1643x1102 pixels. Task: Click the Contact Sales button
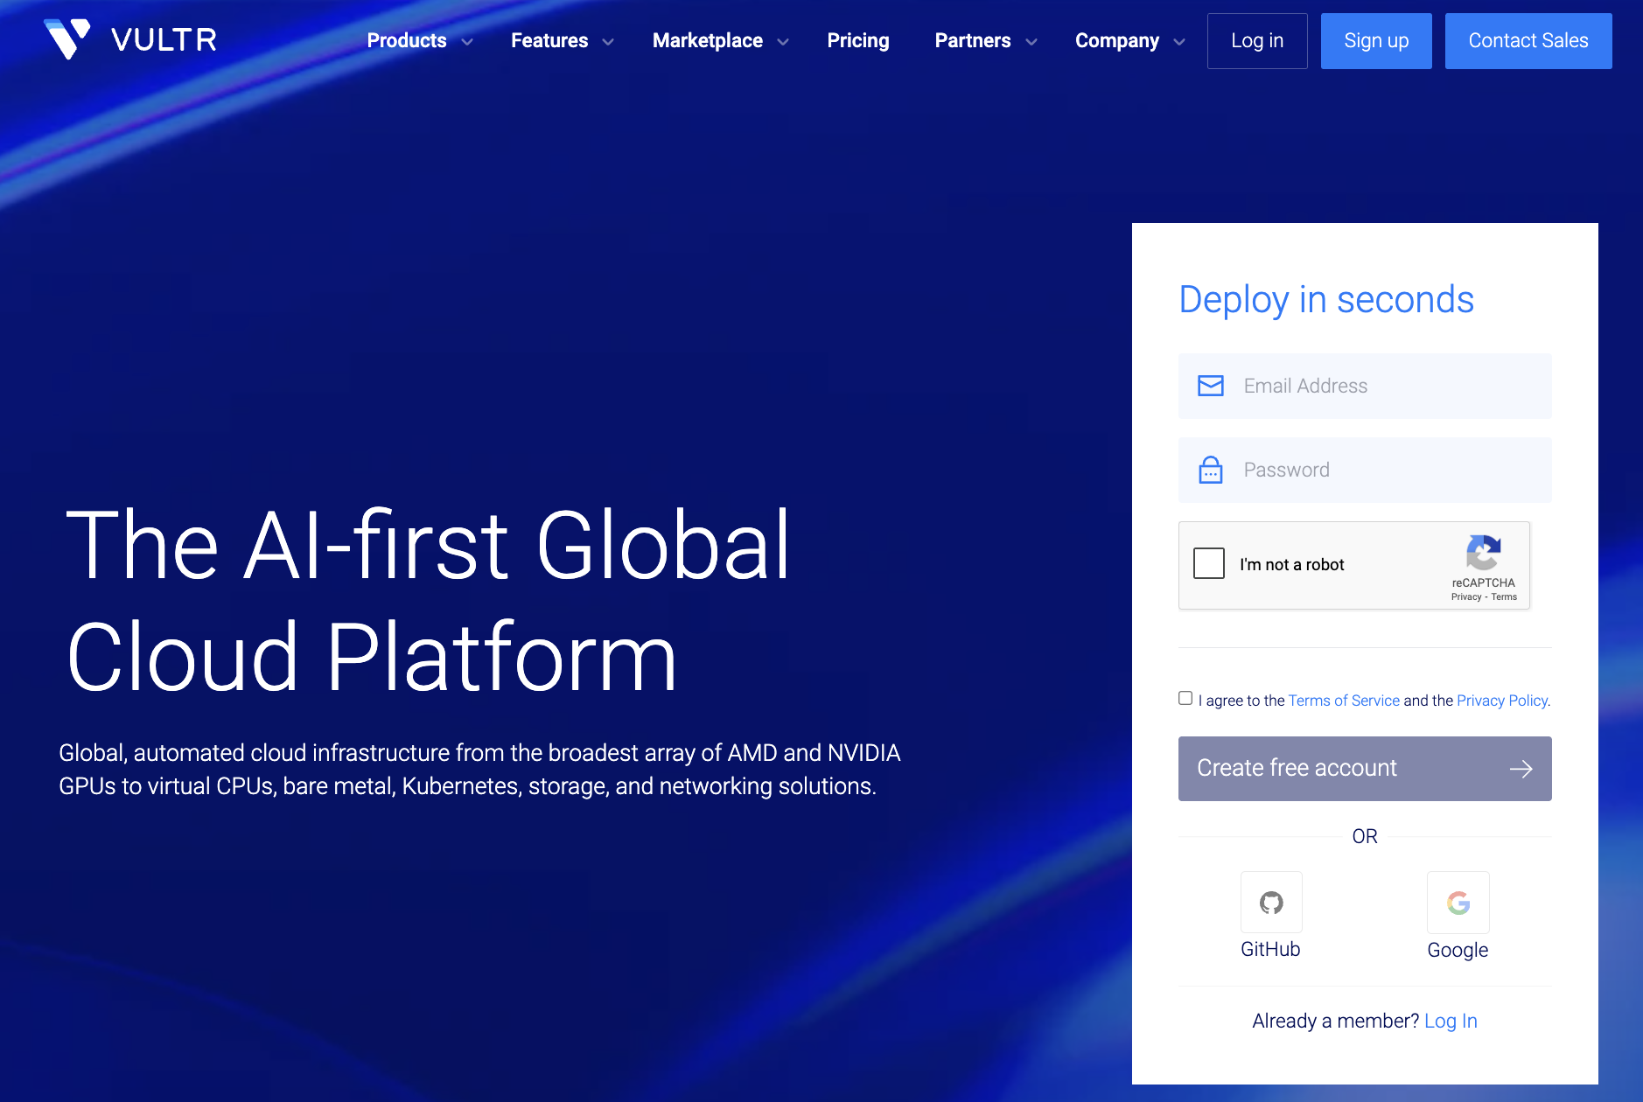tap(1528, 40)
